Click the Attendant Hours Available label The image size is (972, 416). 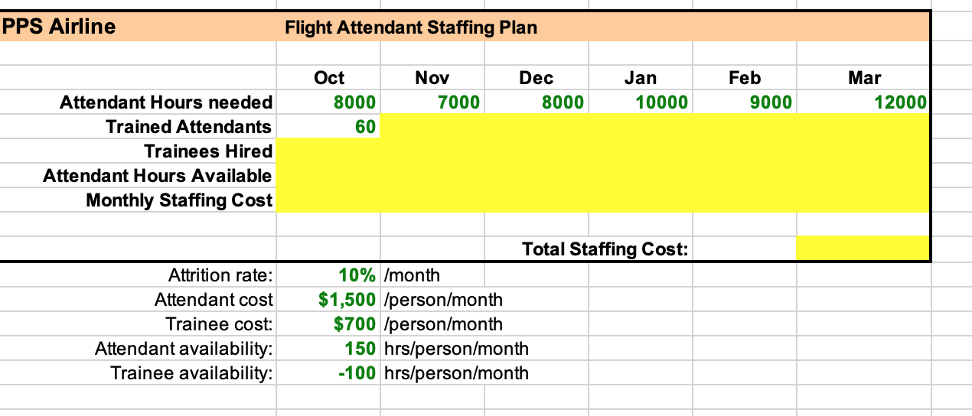tap(158, 176)
